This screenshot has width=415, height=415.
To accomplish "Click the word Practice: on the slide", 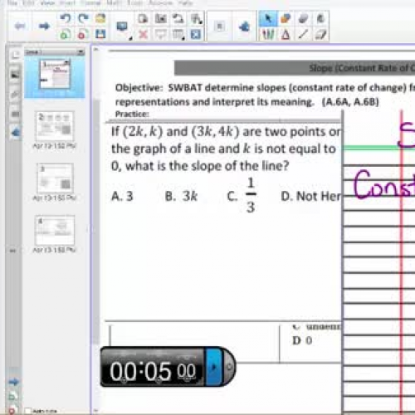I will [132, 114].
